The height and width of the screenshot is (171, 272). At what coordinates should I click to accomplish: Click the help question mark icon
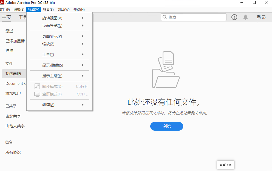coord(234,17)
